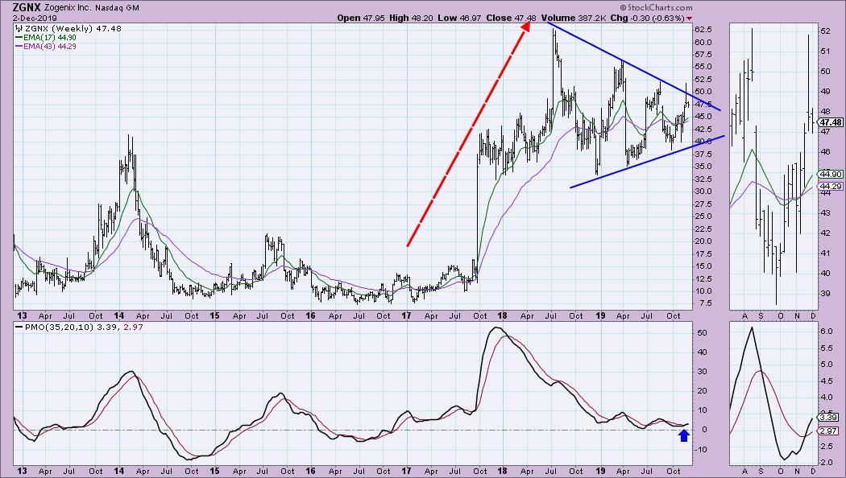Select the 3.39 PMO value tag

click(x=828, y=417)
